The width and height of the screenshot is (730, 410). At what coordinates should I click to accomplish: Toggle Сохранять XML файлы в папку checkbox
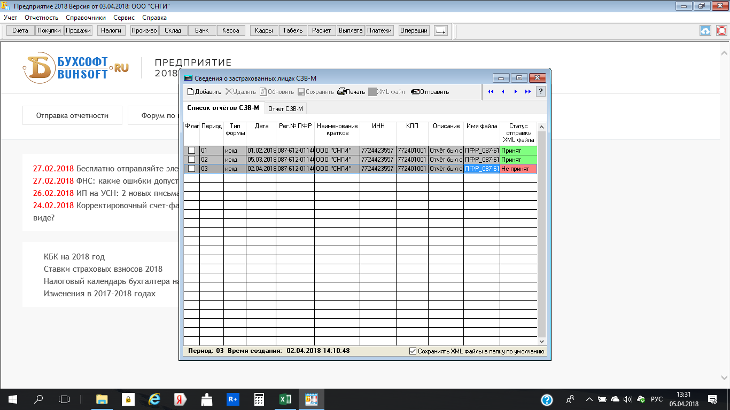pos(413,351)
